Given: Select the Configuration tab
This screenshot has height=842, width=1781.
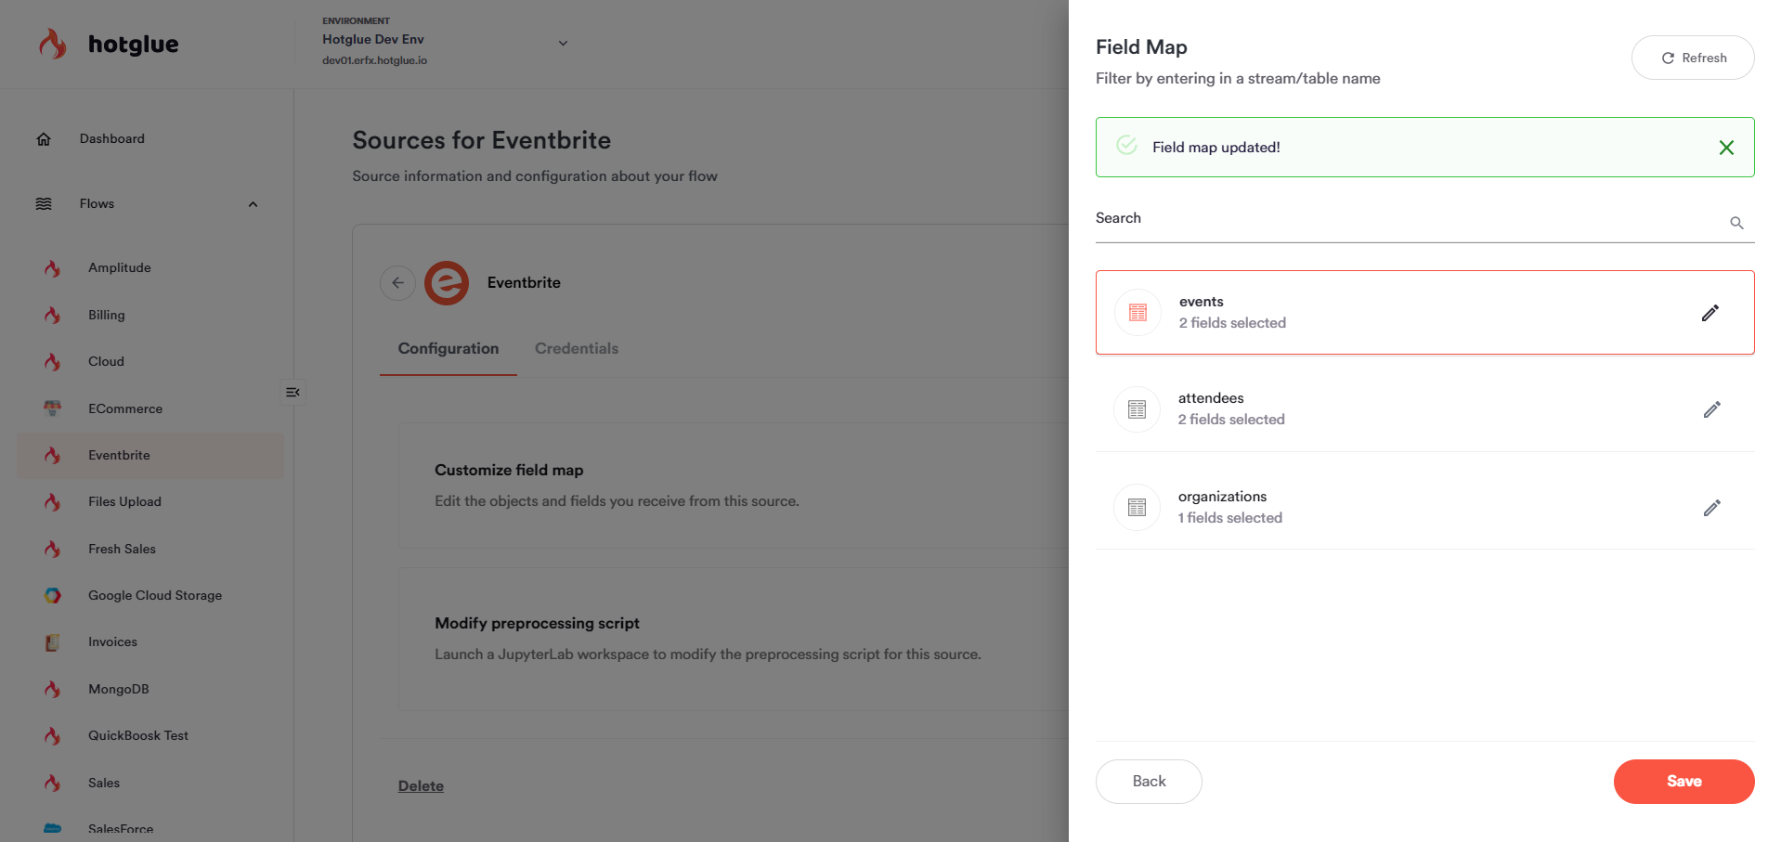Looking at the screenshot, I should 448,349.
